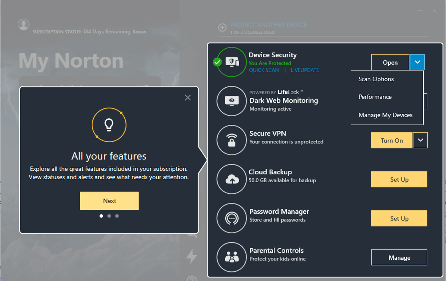Click the dimmed lightning bolt icon
Screen dimensions: 446x281
click(x=192, y=257)
